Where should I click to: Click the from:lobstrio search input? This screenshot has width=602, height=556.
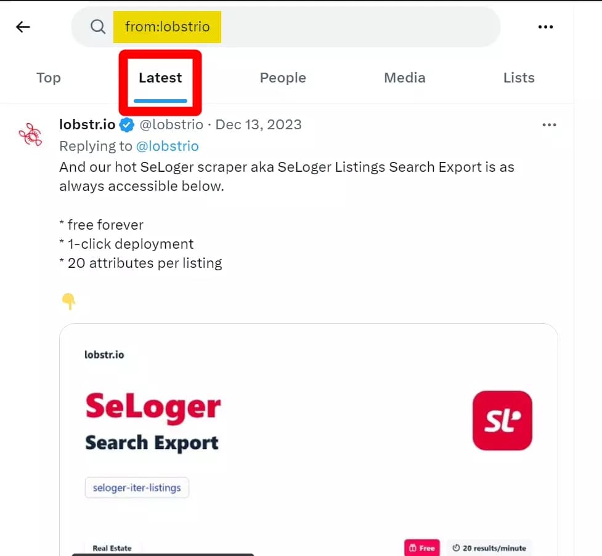pyautogui.click(x=167, y=26)
